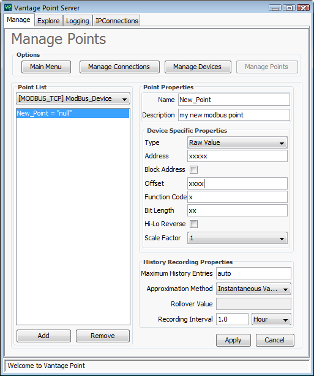Open Manage Connections
This screenshot has height=376, width=314.
119,67
